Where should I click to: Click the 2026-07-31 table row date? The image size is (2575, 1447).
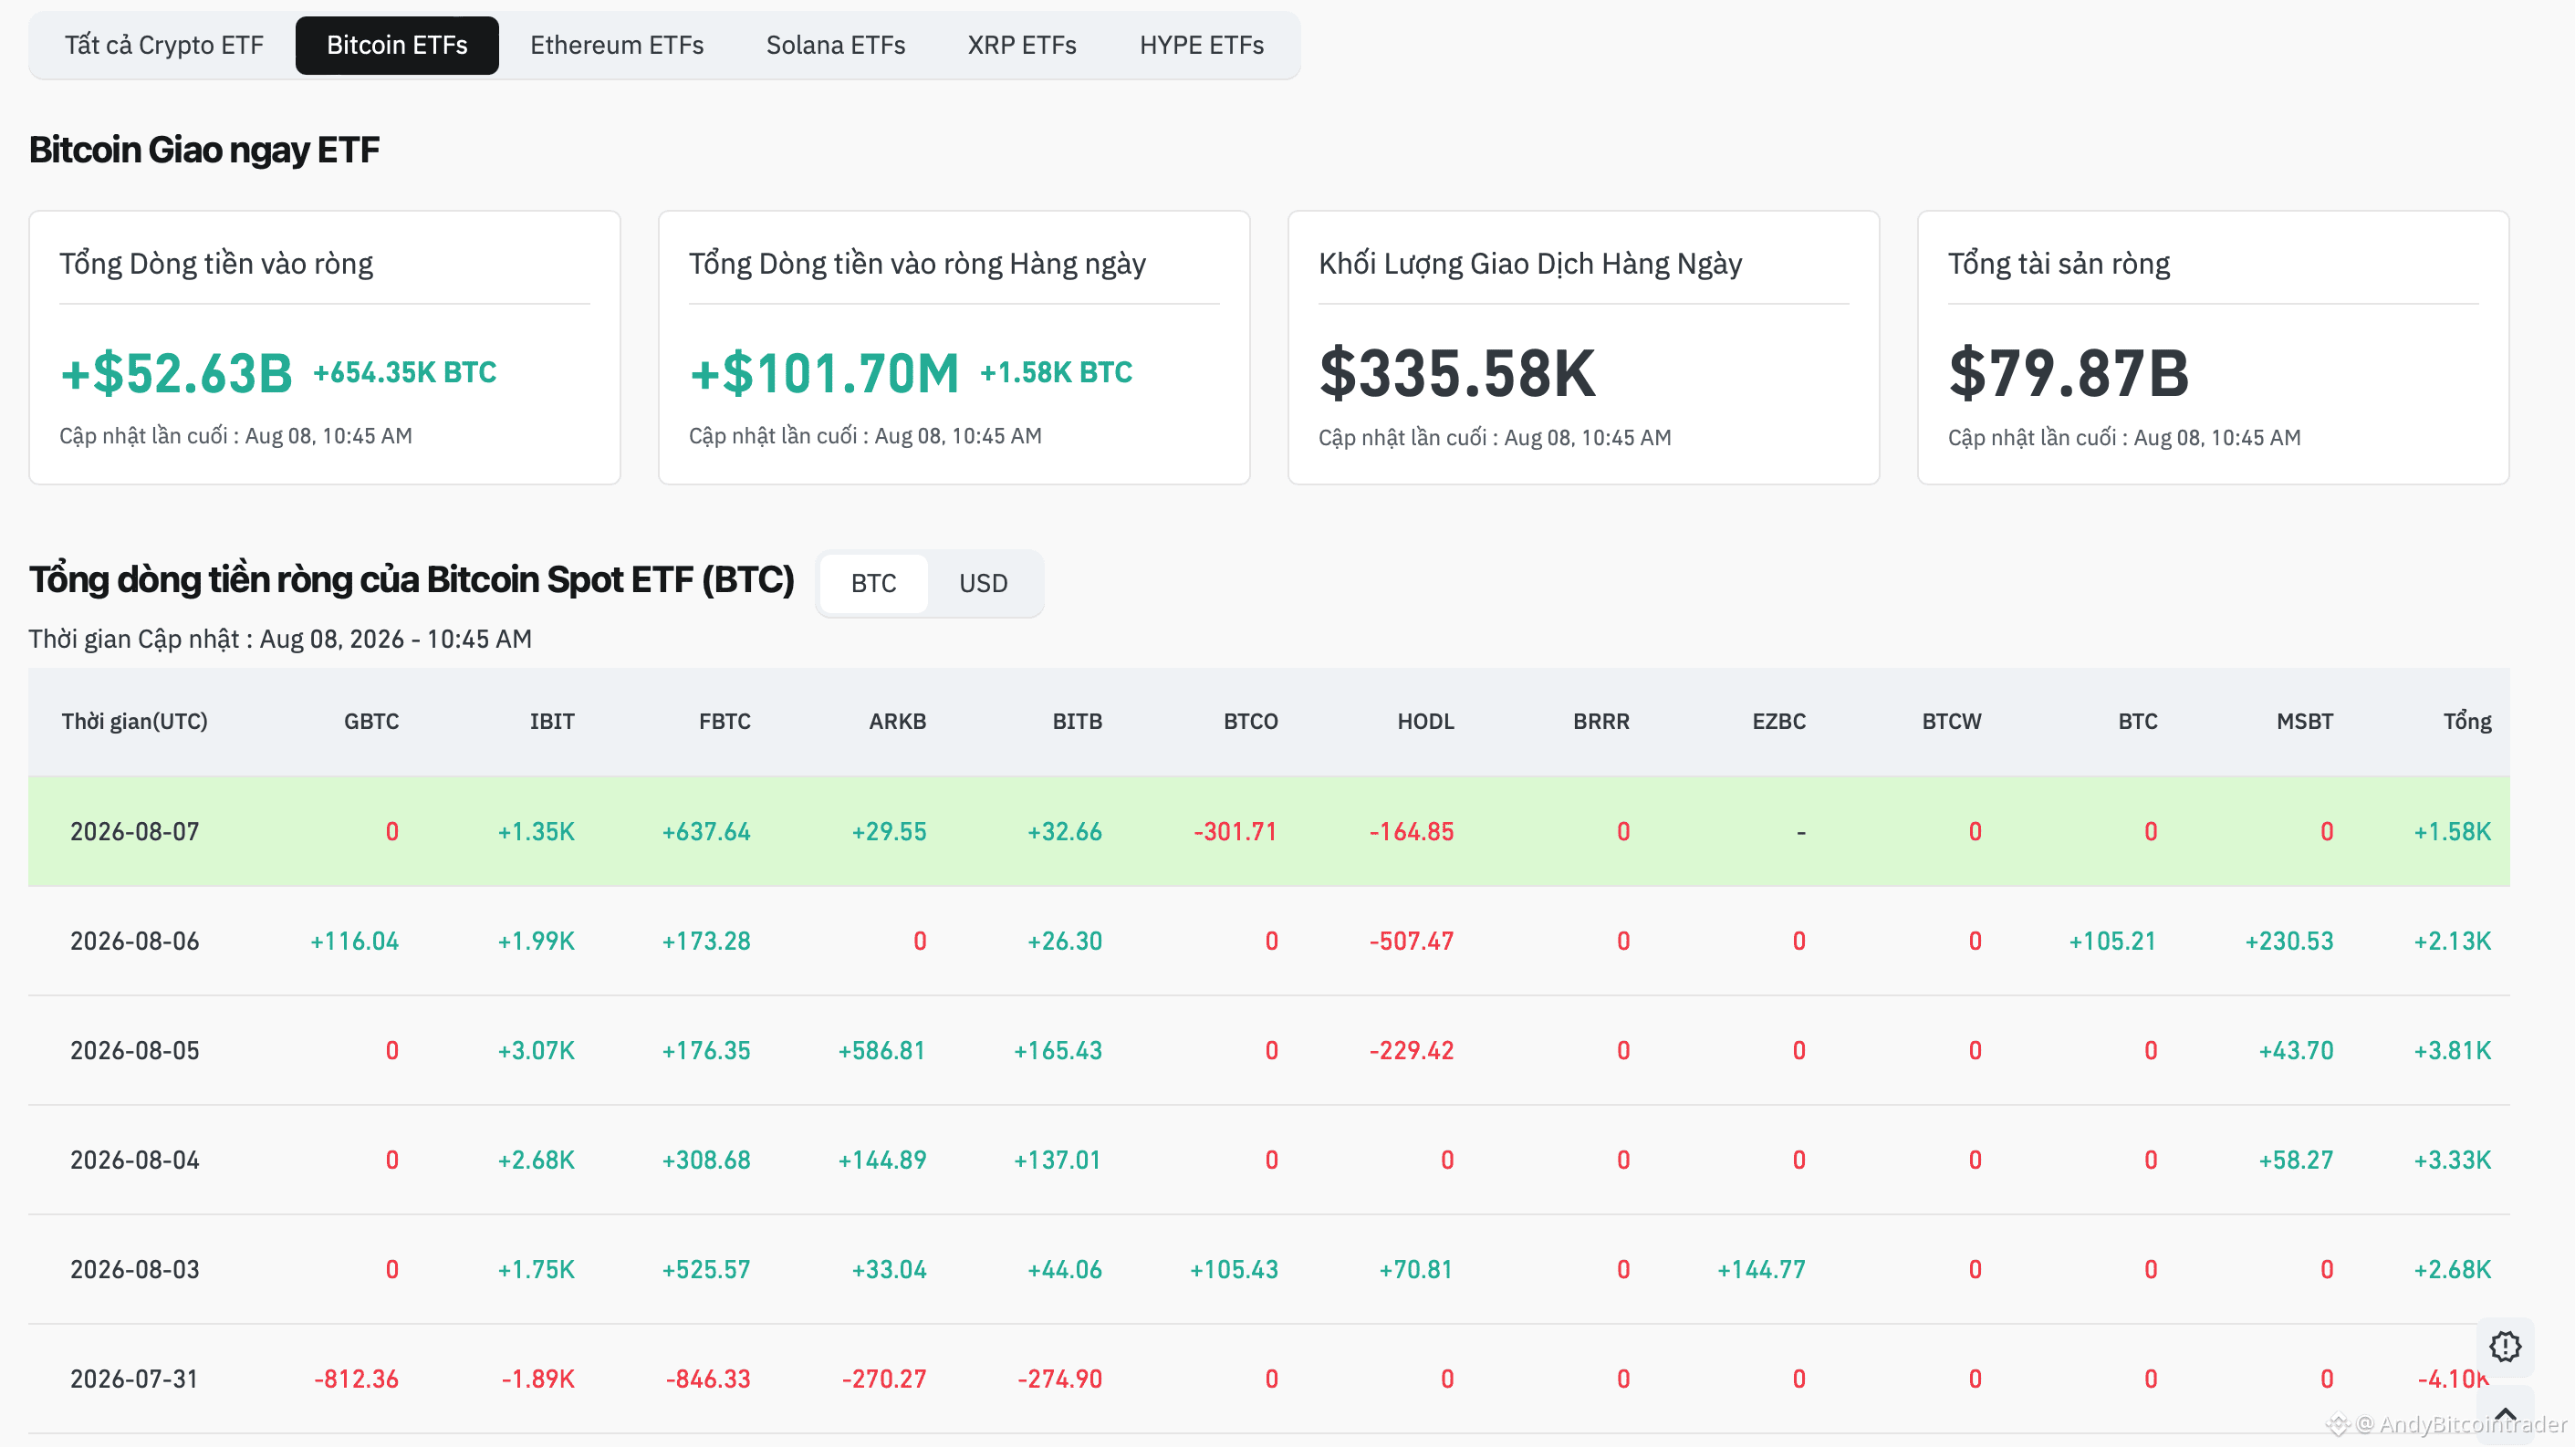point(135,1379)
